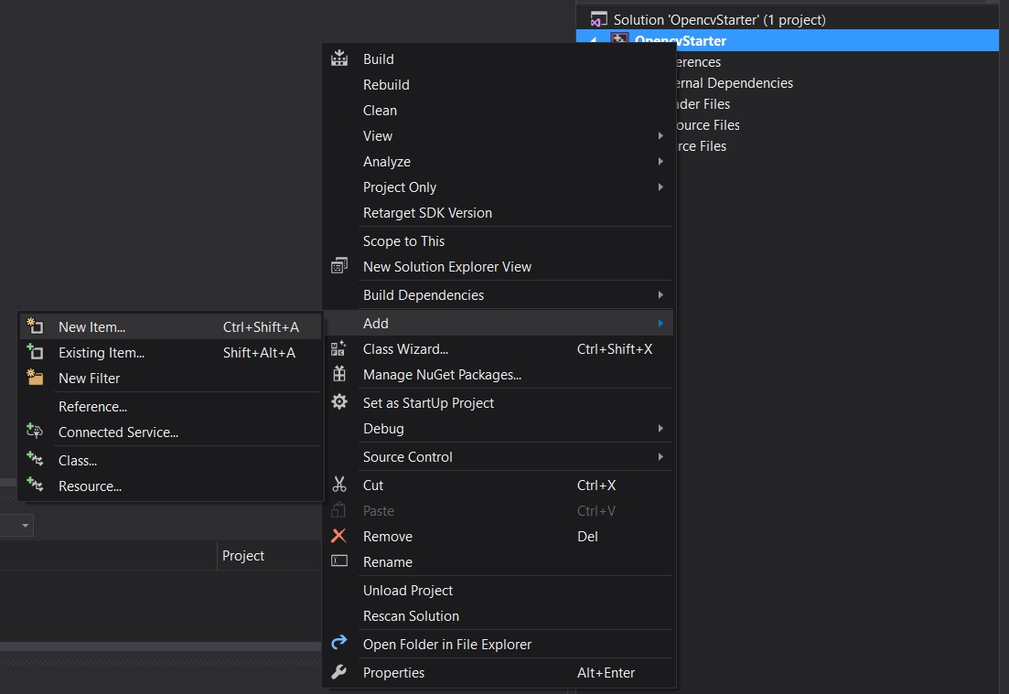Click the Manage NuGet Packages icon
This screenshot has width=1009, height=694.
[339, 375]
